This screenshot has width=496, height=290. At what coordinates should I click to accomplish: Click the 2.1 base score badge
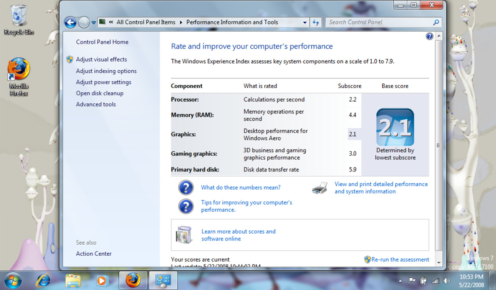pos(395,127)
